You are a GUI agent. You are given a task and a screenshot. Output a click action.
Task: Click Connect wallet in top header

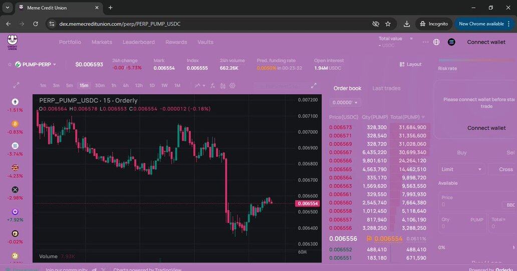pyautogui.click(x=486, y=42)
